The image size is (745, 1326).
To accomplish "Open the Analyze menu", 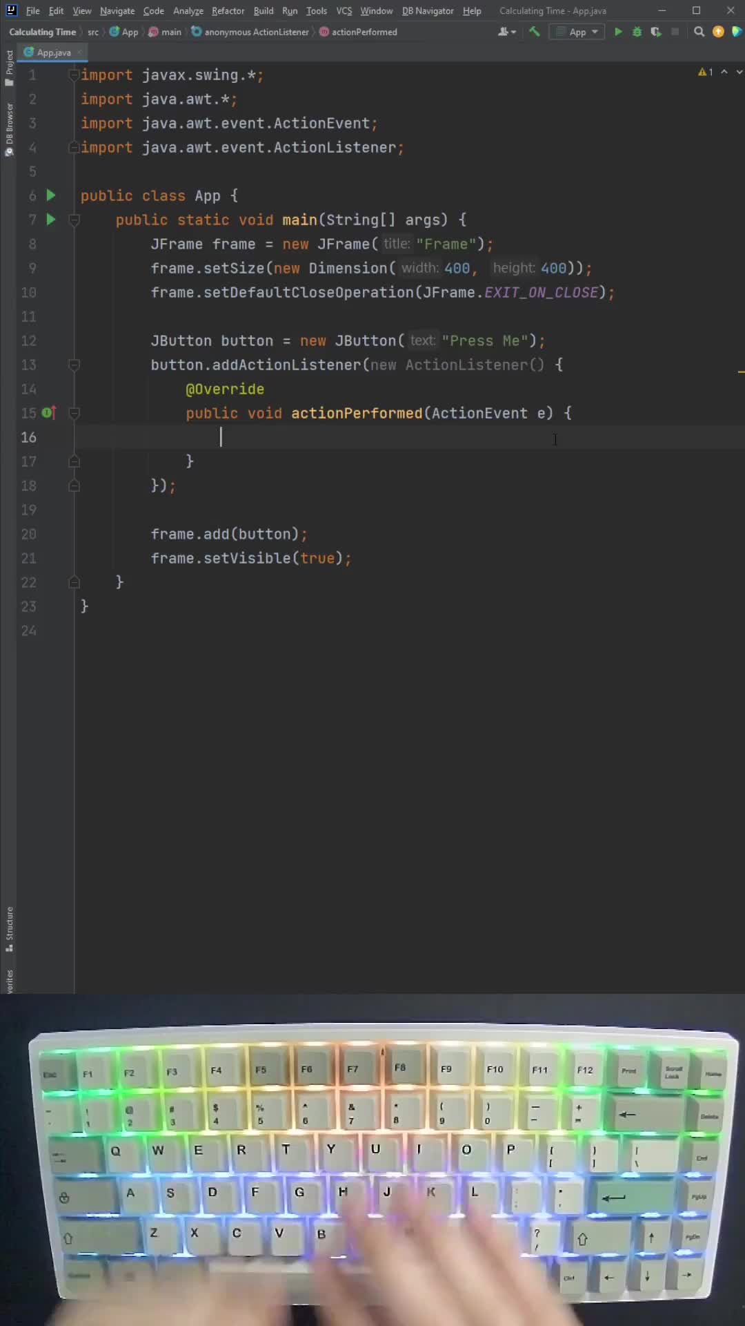I will (x=188, y=11).
